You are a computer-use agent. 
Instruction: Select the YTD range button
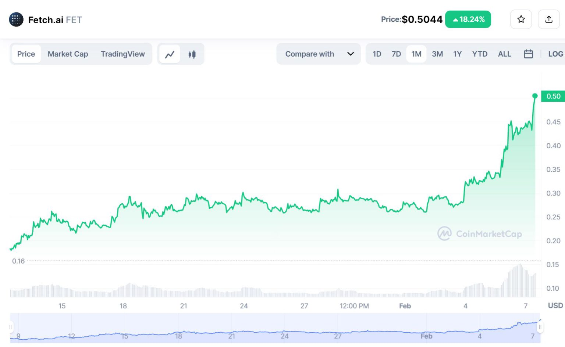point(479,54)
